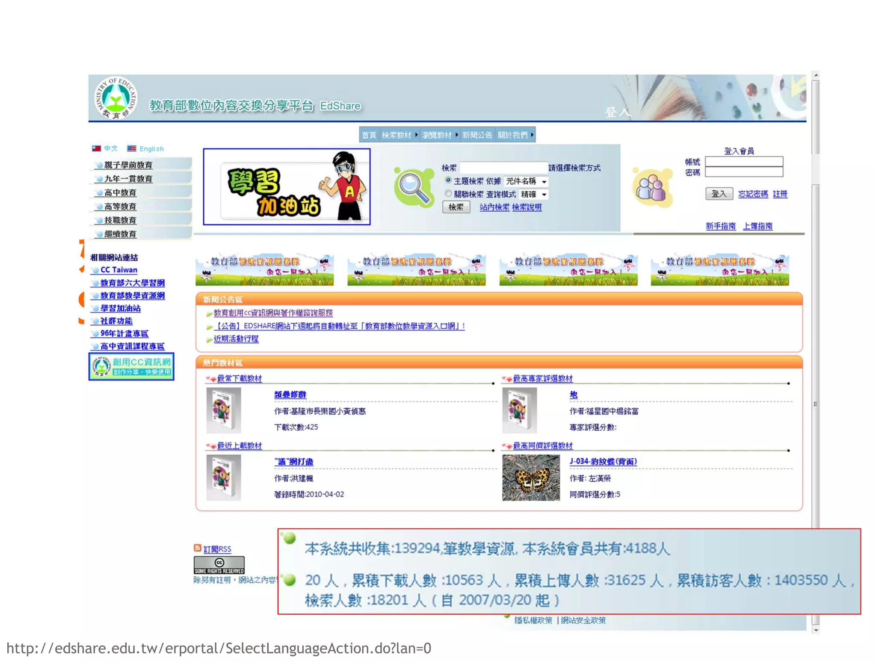The height and width of the screenshot is (662, 876).
Task: Open the 學習加油站 sidebar link
Action: pyautogui.click(x=120, y=308)
